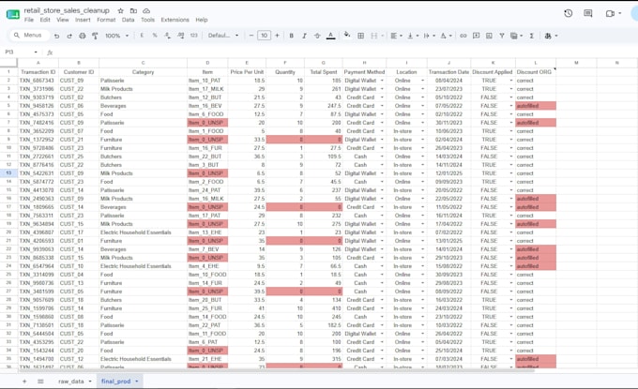638x389 pixels.
Task: Switch to the raw_data sheet tab
Action: (70, 382)
